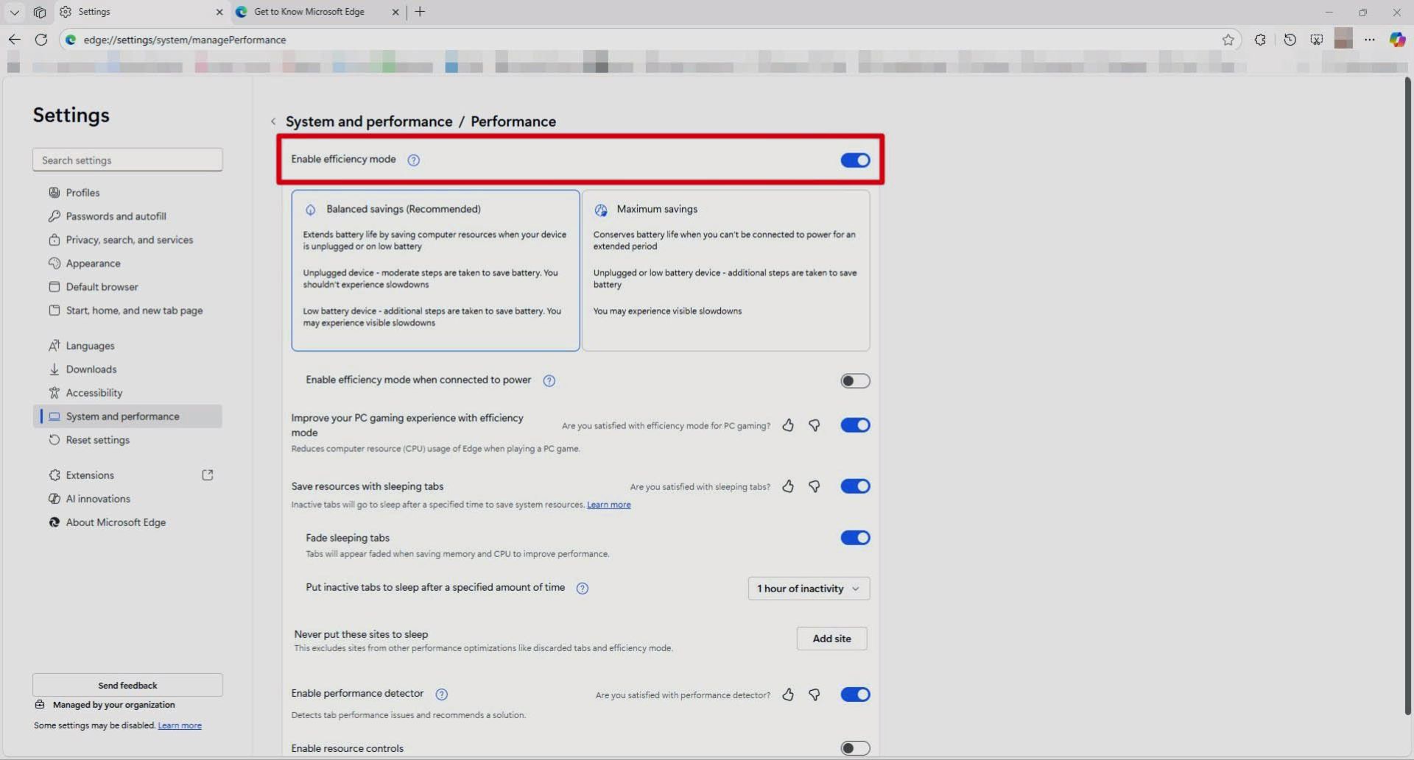The image size is (1414, 760).
Task: Open Settings and more three-dot menu
Action: [1369, 40]
